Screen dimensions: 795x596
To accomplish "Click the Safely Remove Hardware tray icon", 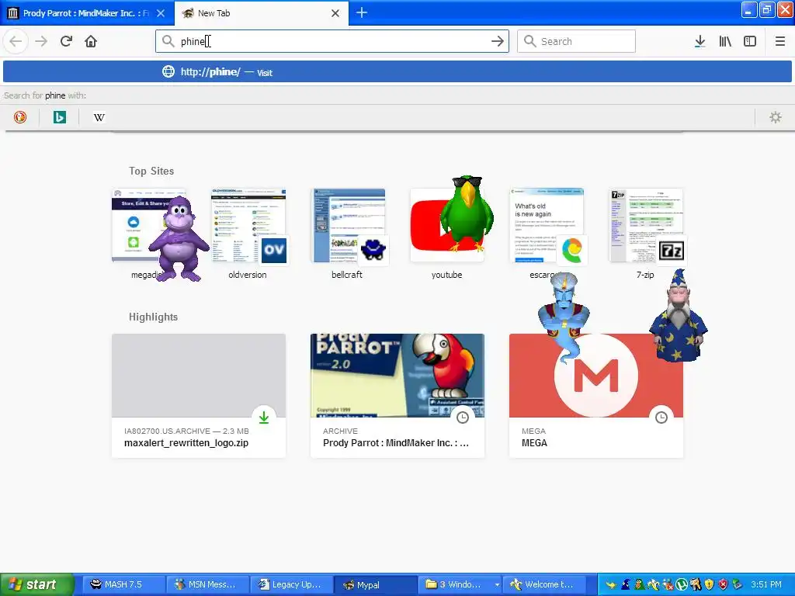I will 738,584.
